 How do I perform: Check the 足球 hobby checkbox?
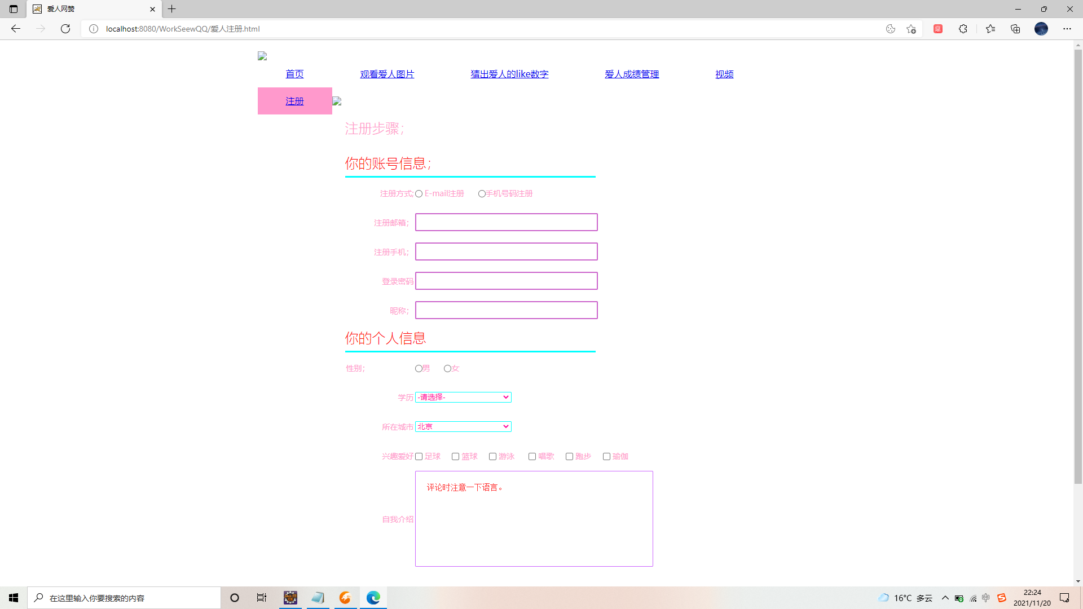(419, 457)
